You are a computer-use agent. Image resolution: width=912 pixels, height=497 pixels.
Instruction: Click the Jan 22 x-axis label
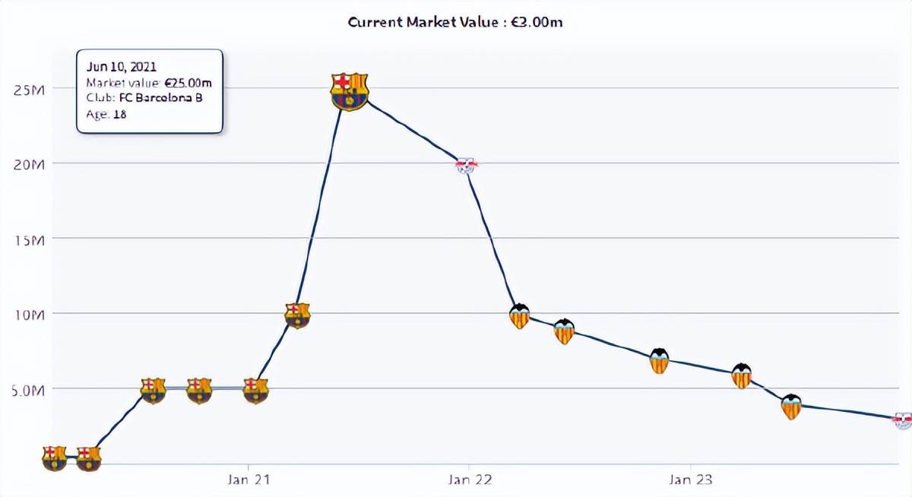point(469,480)
